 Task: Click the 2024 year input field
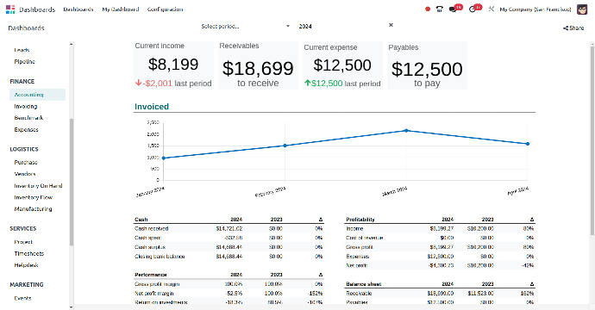(x=341, y=26)
